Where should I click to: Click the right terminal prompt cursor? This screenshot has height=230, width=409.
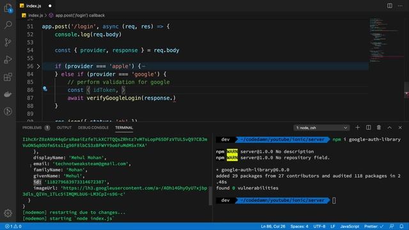[334, 200]
